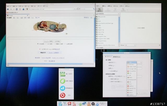Select the ProgramData folder
Screen dimensions: 167x106
(101, 41)
